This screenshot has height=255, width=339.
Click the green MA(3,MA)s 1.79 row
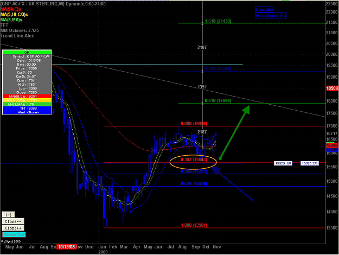coord(27,105)
